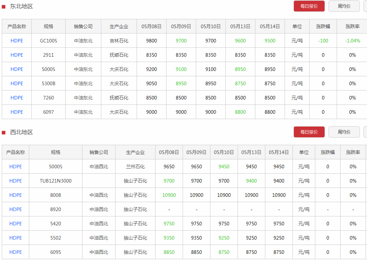Open HDPE link in 6095 row
This screenshot has width=367, height=261.
pos(15,252)
